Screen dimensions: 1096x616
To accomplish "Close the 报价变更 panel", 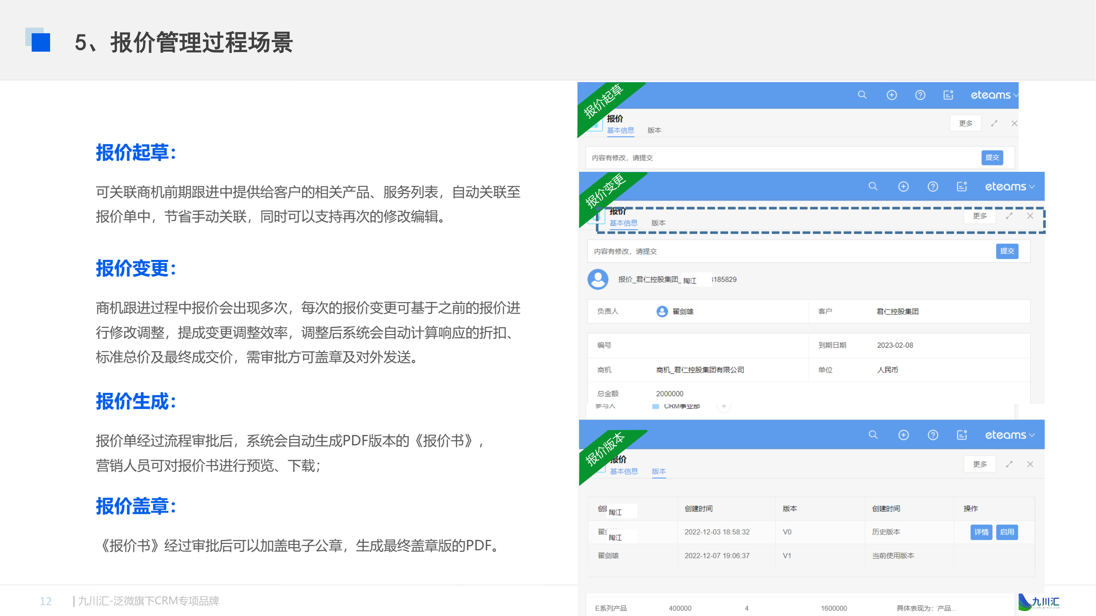I will 1029,216.
